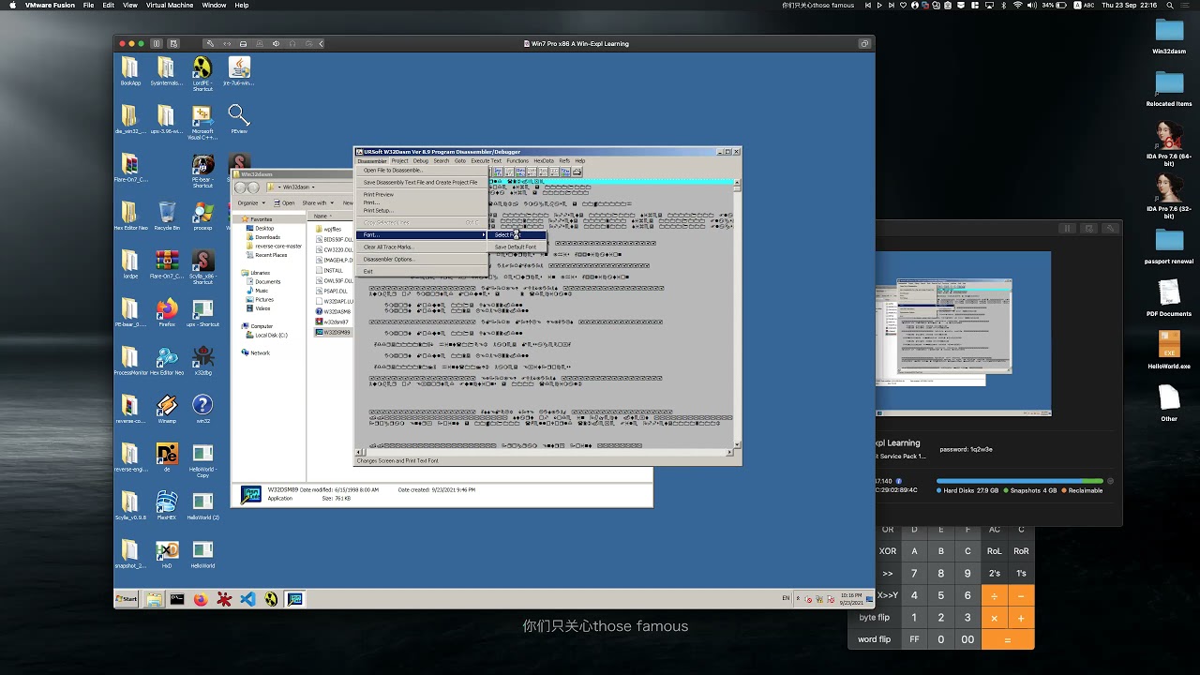Click the sound icon in VMware toolbar
This screenshot has width=1200, height=675.
click(276, 44)
